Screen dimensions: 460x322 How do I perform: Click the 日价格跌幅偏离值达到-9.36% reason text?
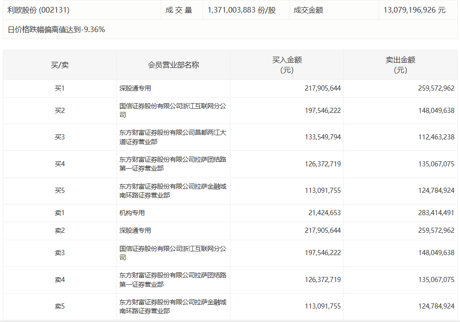coord(56,30)
